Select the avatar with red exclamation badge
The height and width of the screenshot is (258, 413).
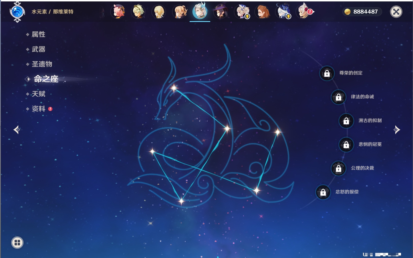tap(304, 12)
